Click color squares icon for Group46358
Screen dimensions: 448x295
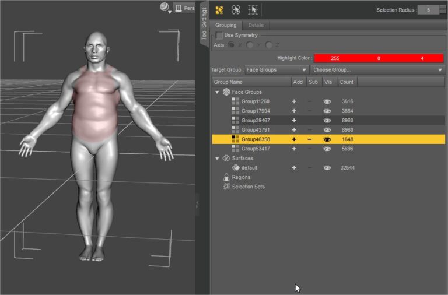(236, 139)
